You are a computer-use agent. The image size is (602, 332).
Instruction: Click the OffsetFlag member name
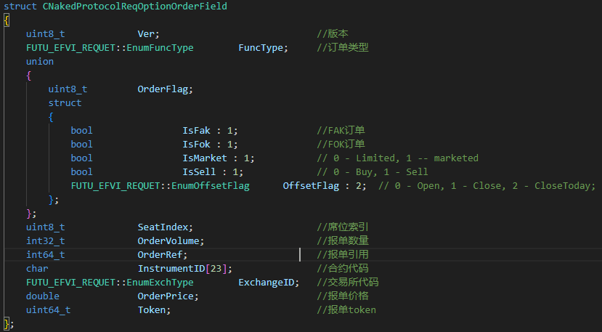pyautogui.click(x=311, y=186)
